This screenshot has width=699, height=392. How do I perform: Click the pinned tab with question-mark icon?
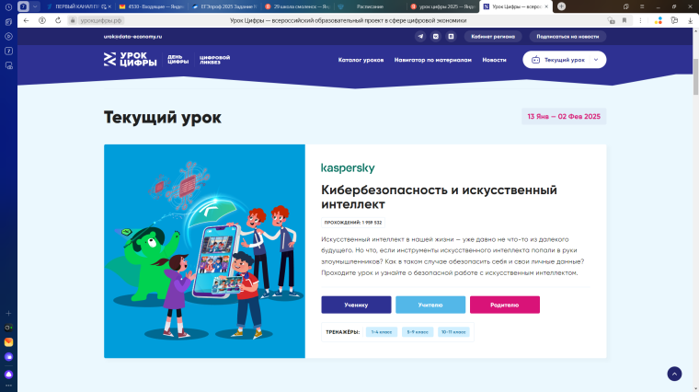pos(23,6)
